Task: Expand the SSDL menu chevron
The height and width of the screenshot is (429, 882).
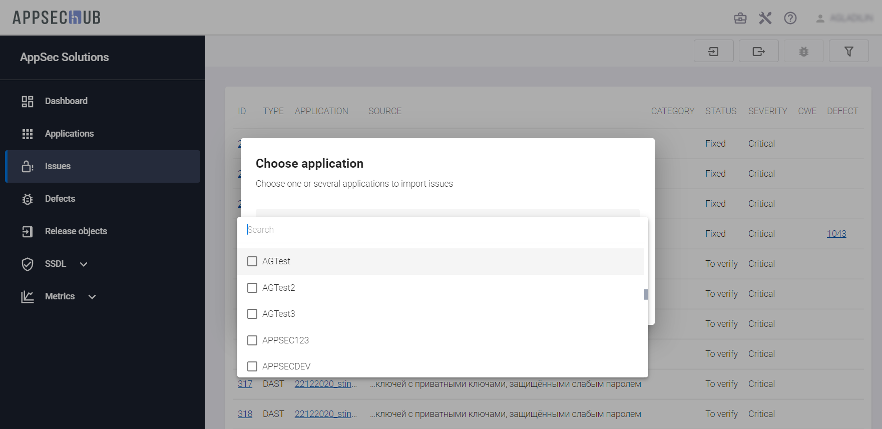Action: 84,264
